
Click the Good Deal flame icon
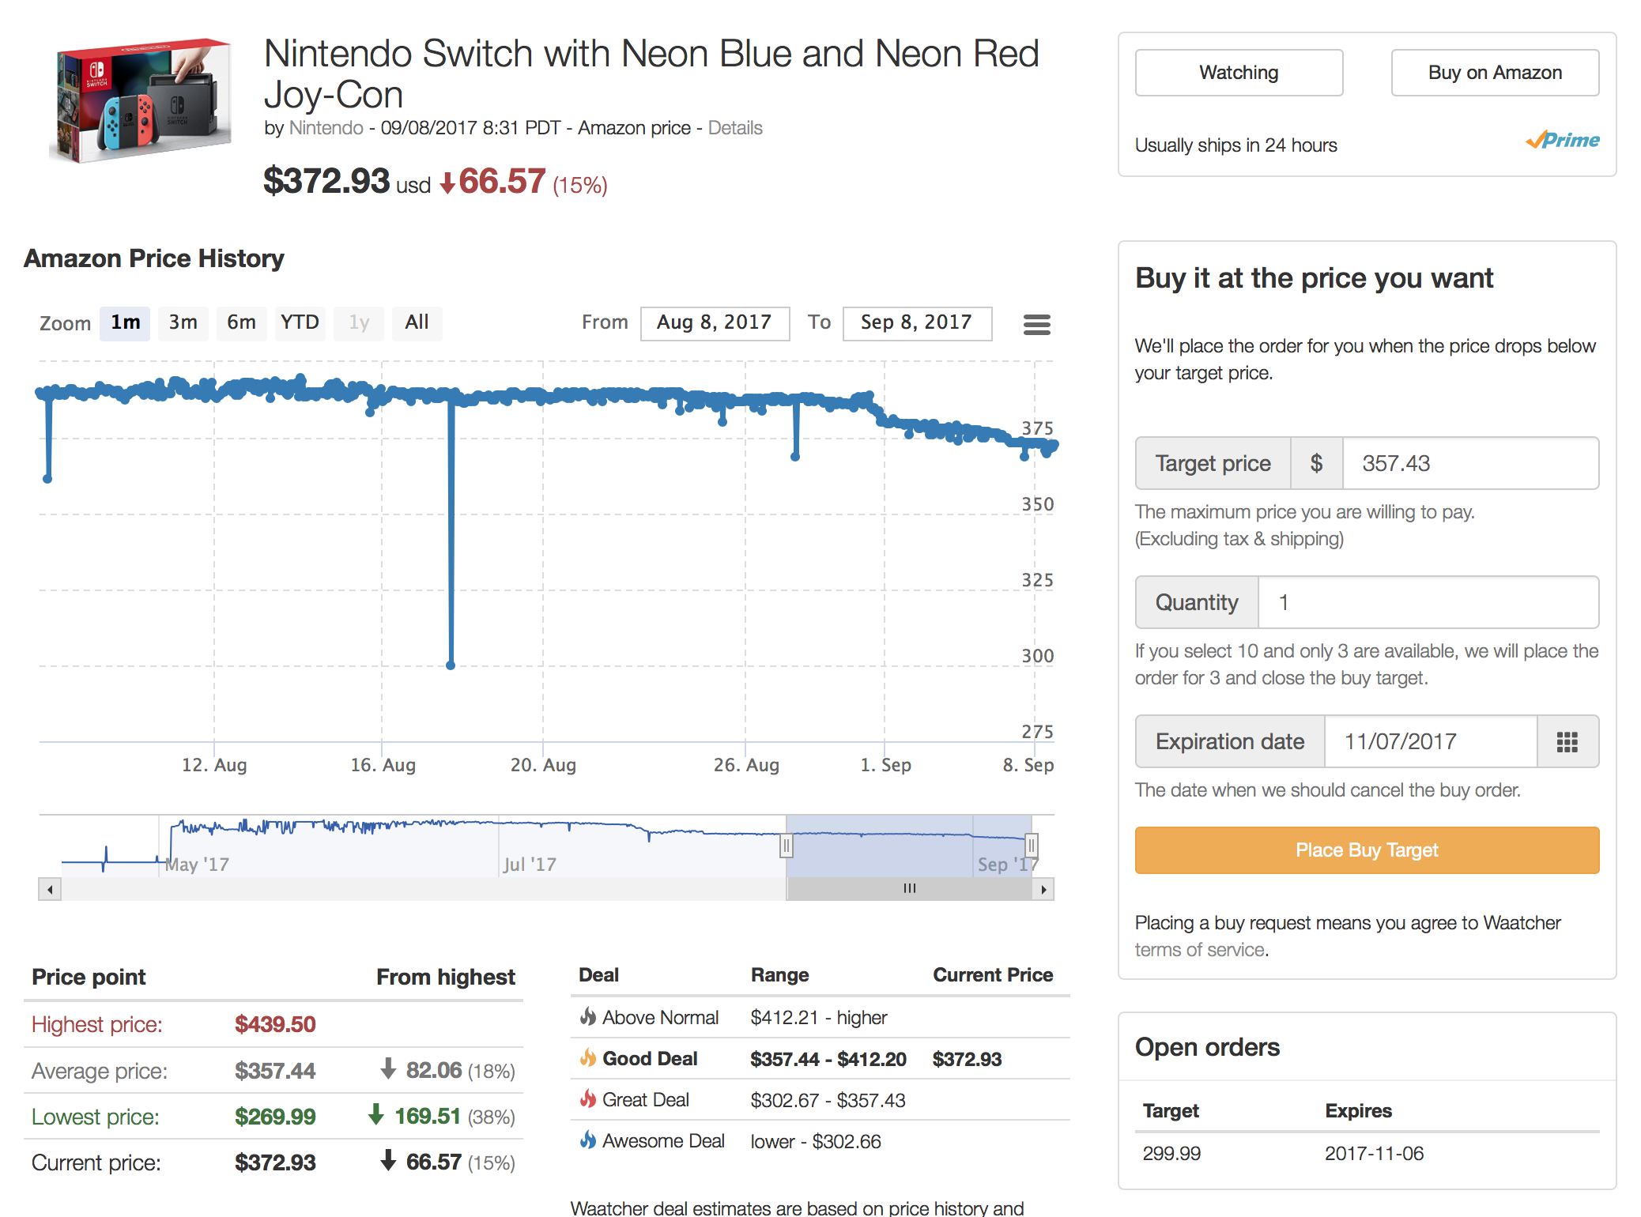[x=587, y=1058]
